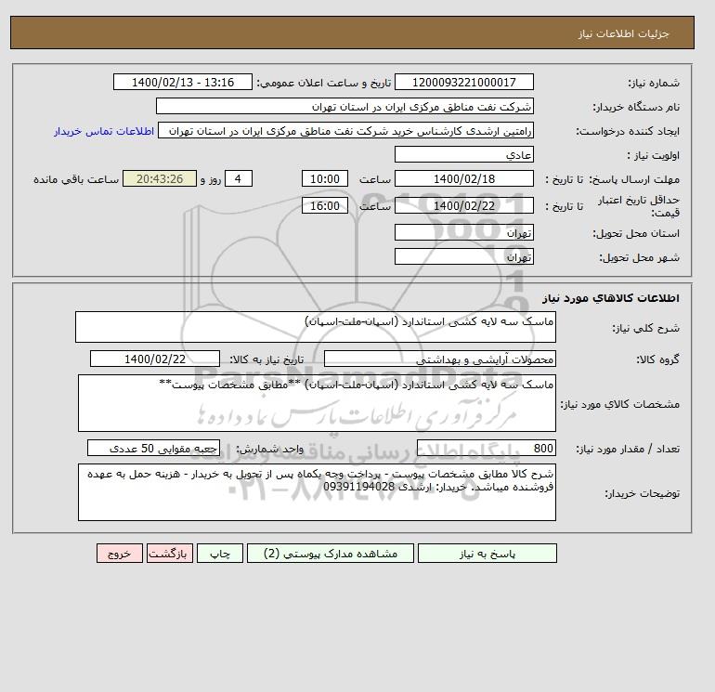
Task: Click the بازگشت back button
Action: 170,553
